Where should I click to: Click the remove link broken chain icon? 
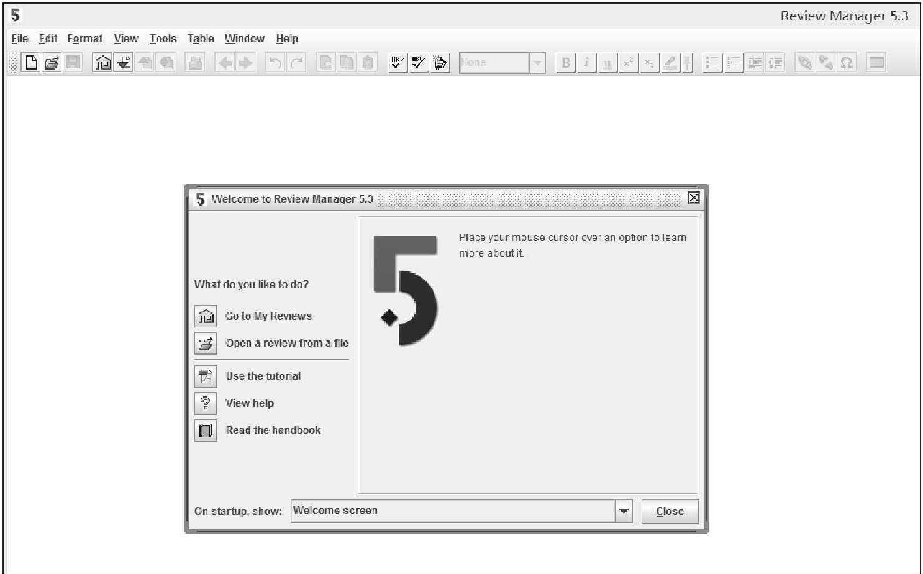pos(825,62)
